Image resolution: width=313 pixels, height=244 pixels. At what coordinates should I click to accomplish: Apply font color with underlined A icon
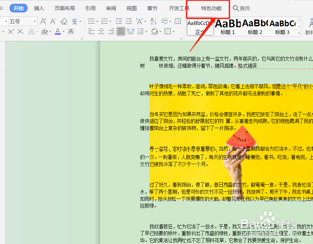[58, 31]
